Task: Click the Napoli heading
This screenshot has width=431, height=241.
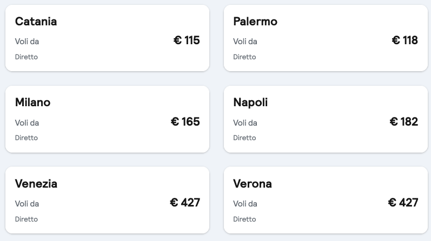Action: pyautogui.click(x=250, y=102)
